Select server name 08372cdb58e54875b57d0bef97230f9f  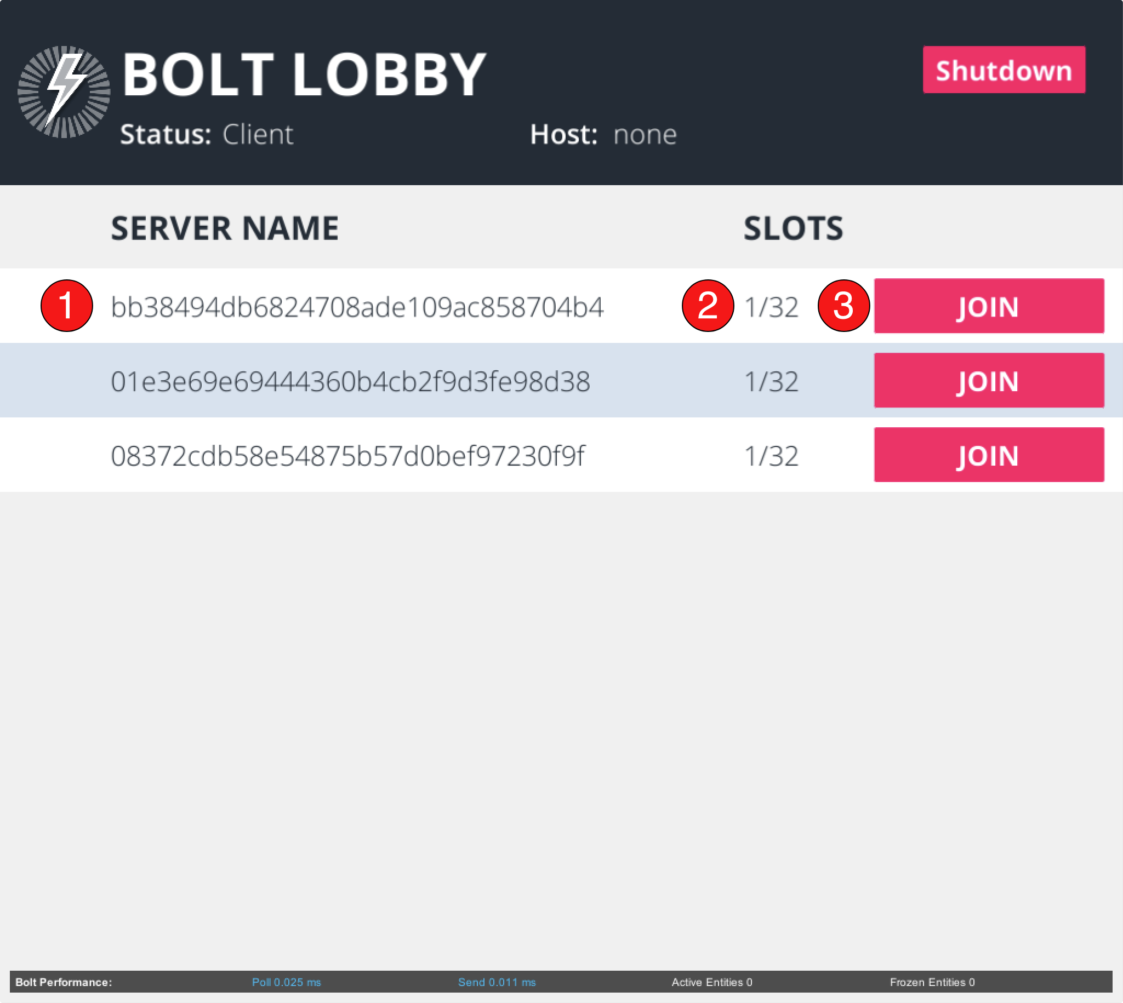(348, 456)
